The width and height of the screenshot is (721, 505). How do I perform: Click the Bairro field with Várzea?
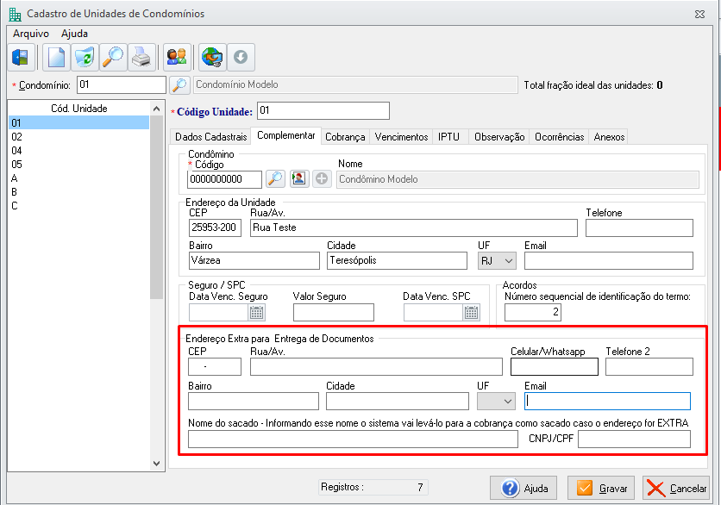click(254, 260)
